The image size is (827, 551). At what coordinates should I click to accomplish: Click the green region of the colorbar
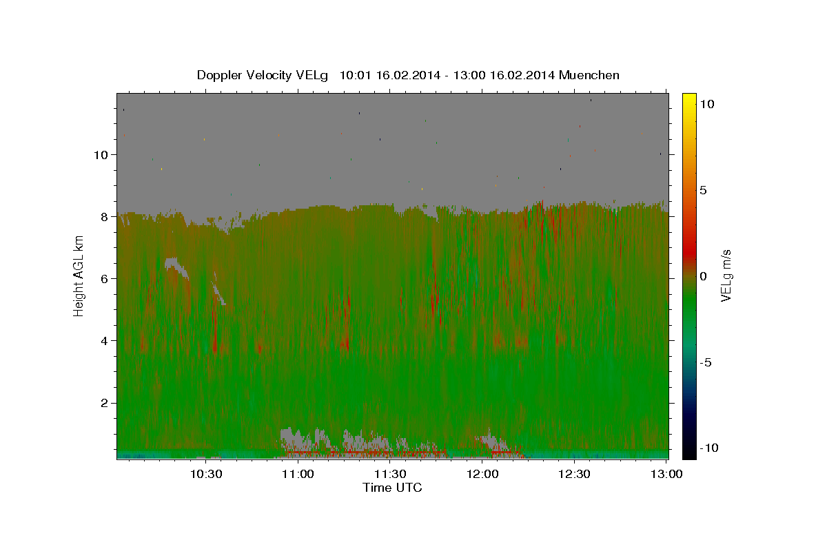coord(688,303)
